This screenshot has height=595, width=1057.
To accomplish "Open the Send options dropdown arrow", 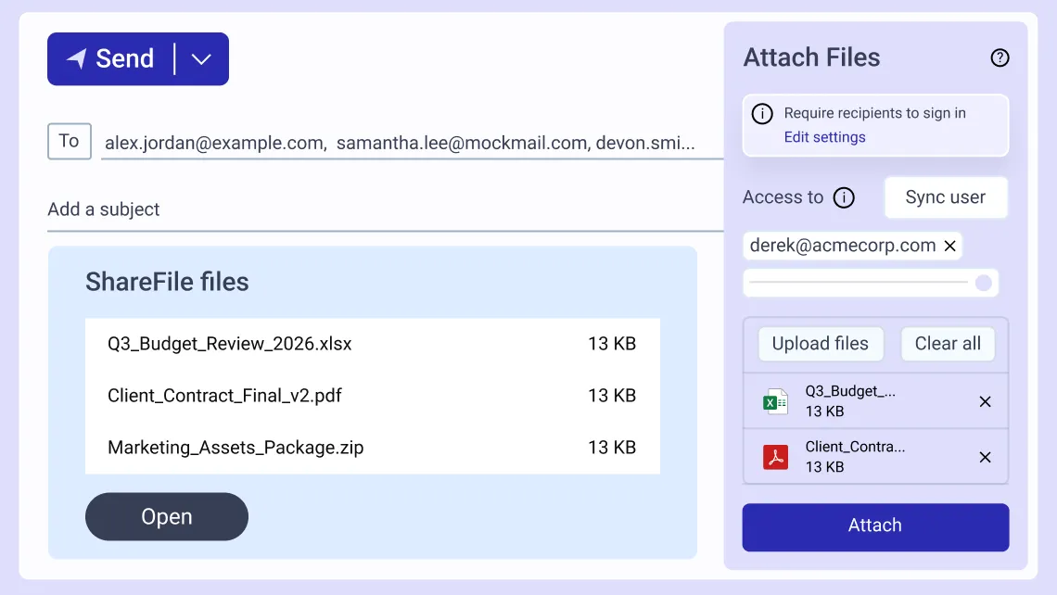I will (x=201, y=58).
